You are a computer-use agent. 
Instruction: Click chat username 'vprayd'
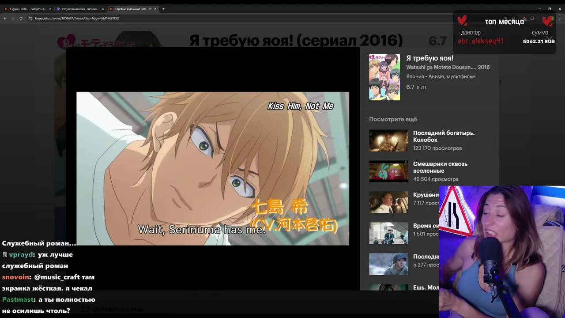pos(21,255)
